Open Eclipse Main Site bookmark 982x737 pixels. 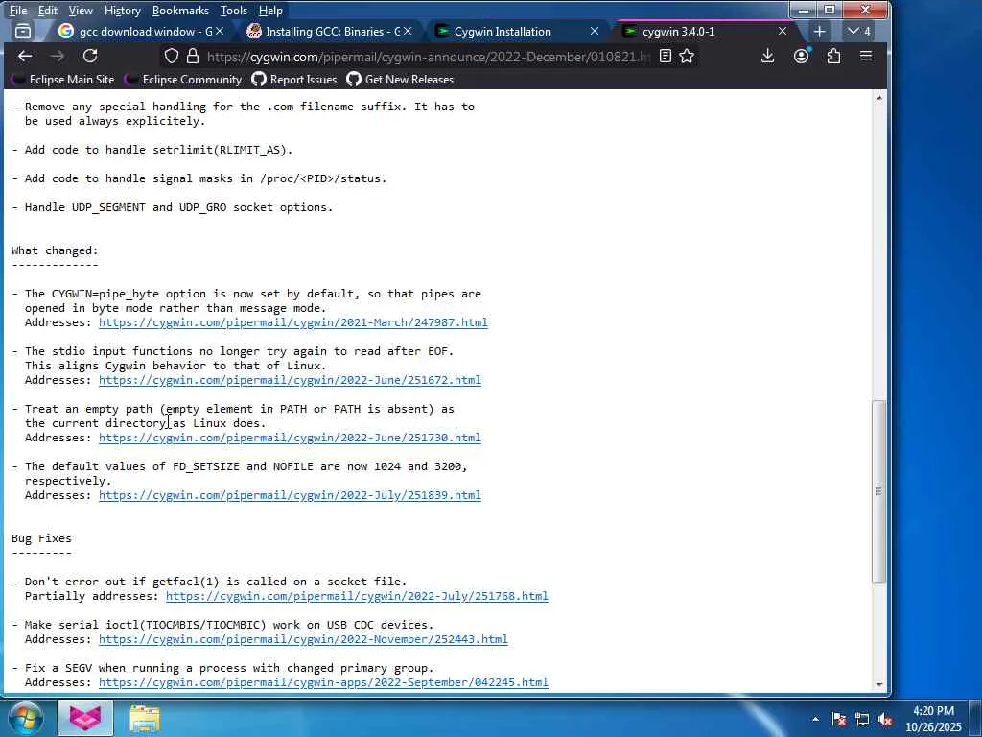64,80
